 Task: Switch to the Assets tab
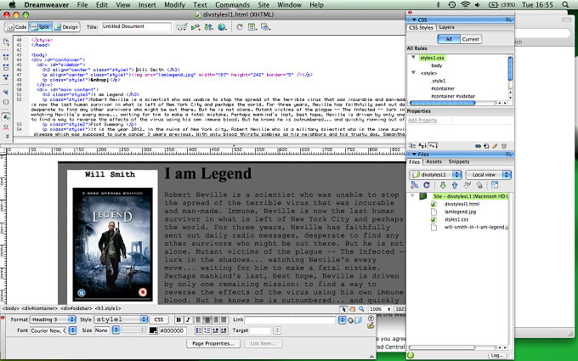433,161
